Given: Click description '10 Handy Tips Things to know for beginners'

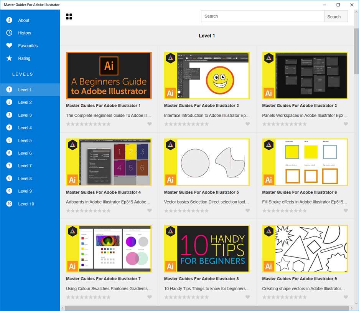Looking at the screenshot, I should click(207, 289).
